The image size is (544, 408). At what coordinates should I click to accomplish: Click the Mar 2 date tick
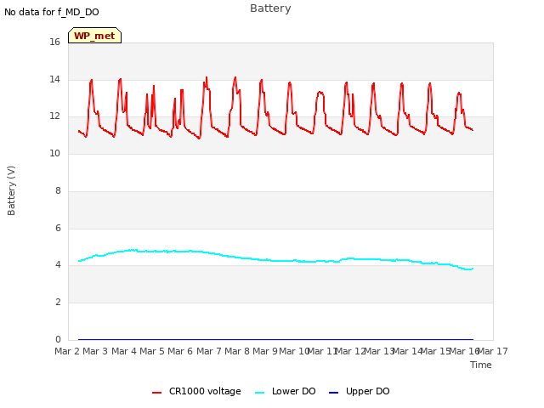click(x=67, y=351)
